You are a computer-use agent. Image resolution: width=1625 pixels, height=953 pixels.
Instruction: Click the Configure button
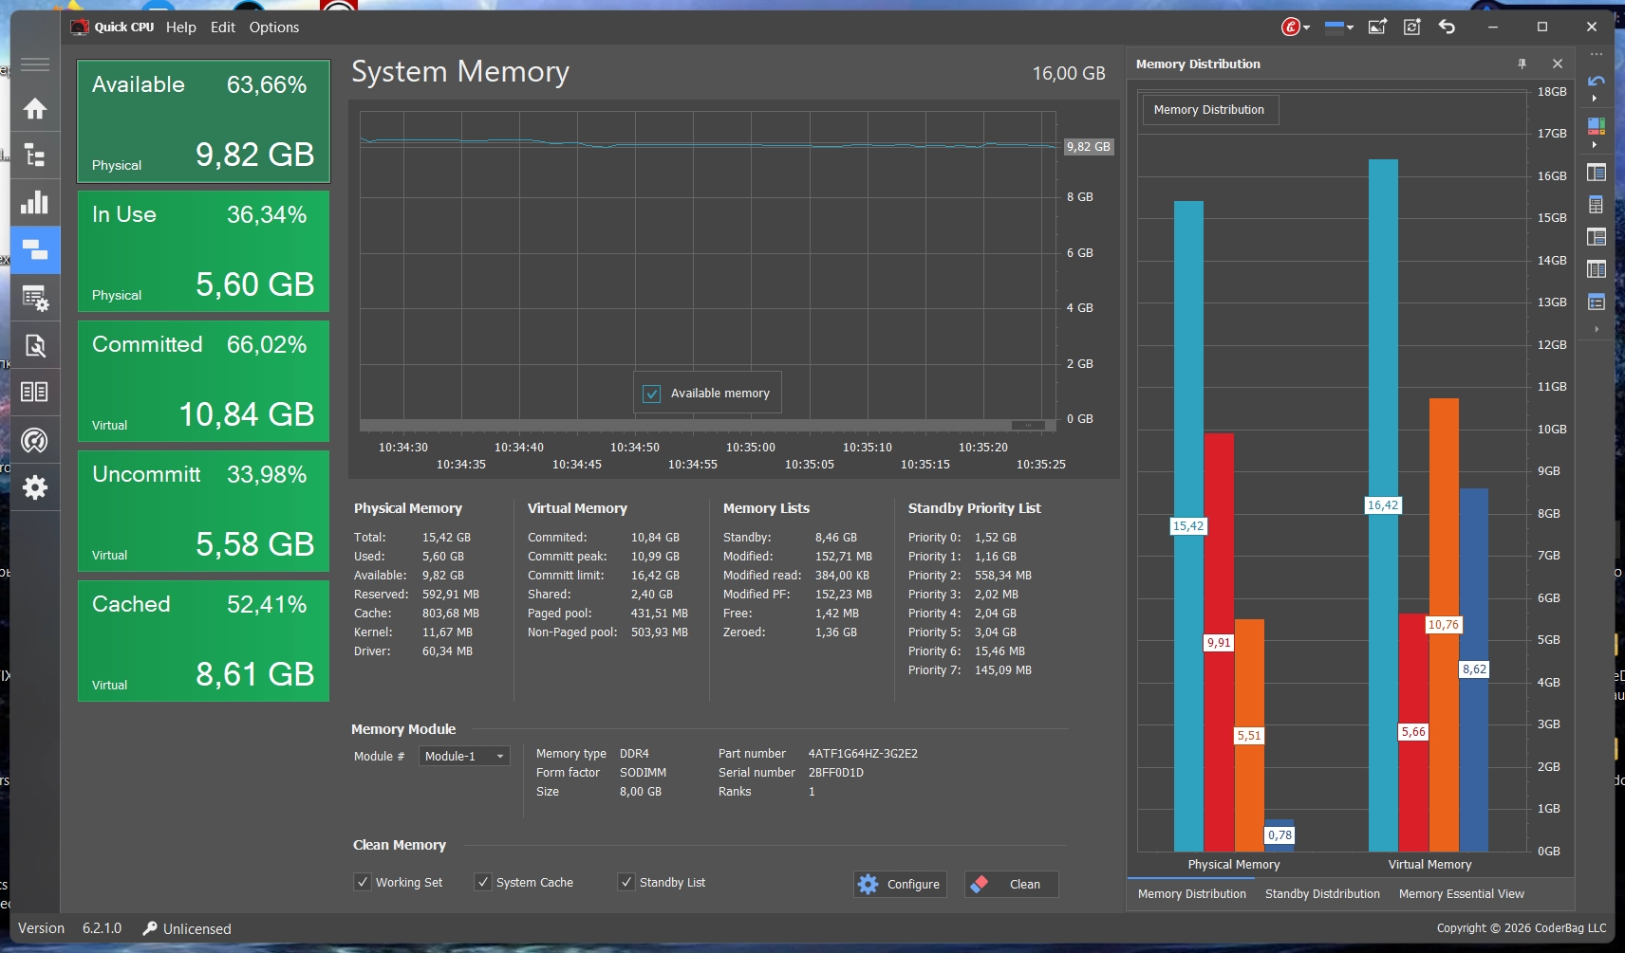900,884
